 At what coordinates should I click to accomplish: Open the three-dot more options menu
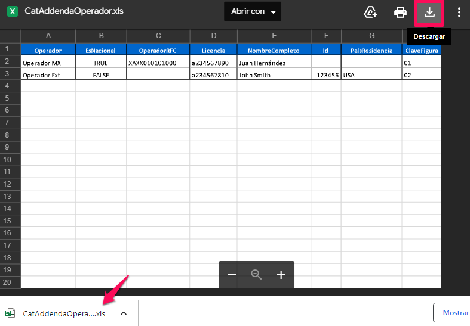[459, 12]
